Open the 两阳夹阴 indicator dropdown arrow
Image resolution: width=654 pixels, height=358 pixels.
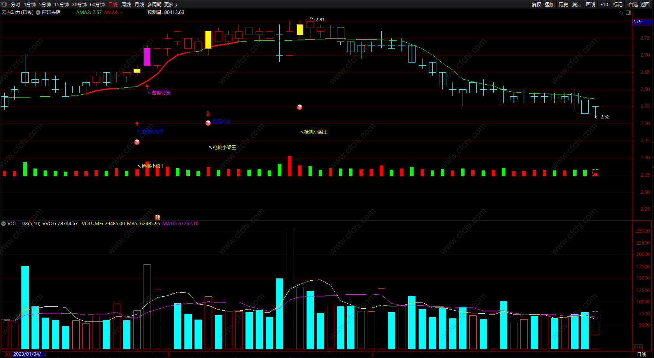click(38, 12)
